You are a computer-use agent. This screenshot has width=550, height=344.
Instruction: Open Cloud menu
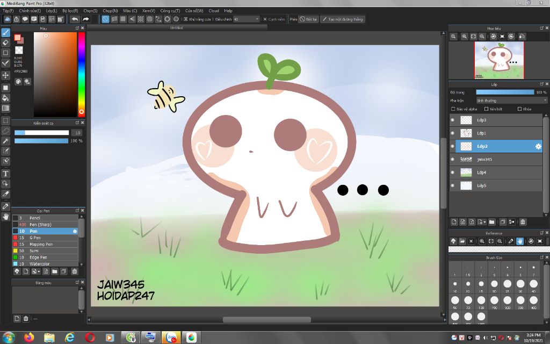click(x=214, y=11)
